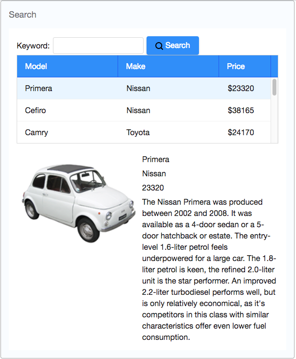
Task: Click Nissan make cell in Cefiro row
Action: [139, 111]
